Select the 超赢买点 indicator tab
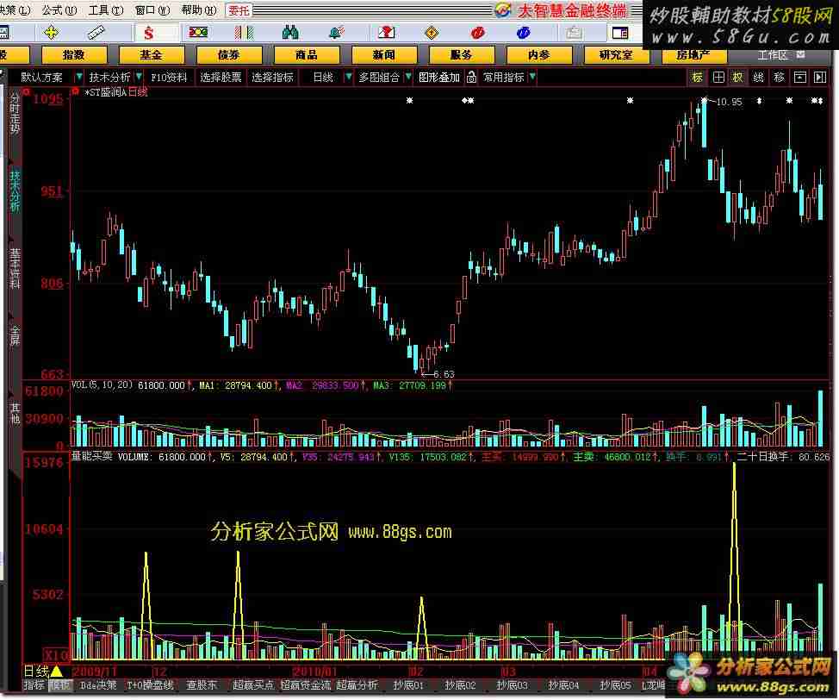839x700 pixels. click(252, 685)
